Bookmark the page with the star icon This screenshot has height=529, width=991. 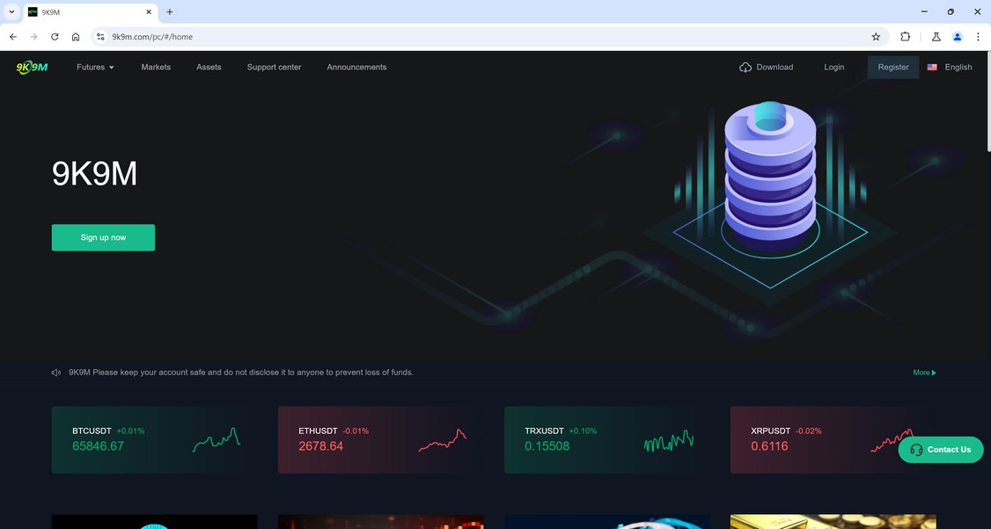pyautogui.click(x=876, y=37)
